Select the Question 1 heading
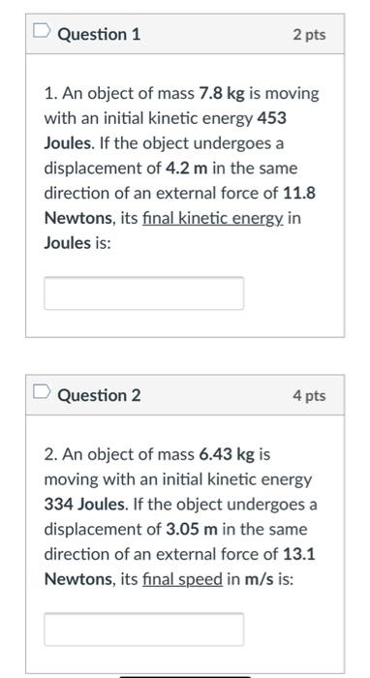The image size is (370, 678). point(100,35)
